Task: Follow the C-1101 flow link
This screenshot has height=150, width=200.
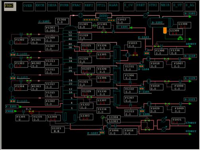Action: coord(123,27)
